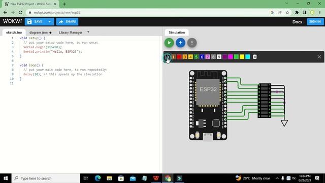
Task: Choose the lime green wire color swatch
Action: 236,57
